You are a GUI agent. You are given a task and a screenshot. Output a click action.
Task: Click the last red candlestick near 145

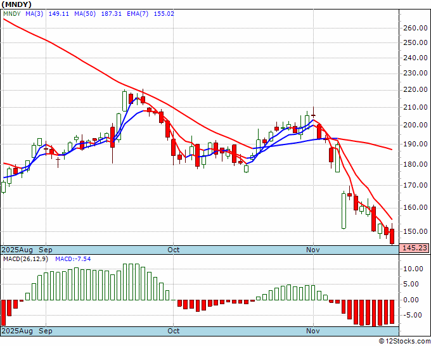tap(392, 236)
